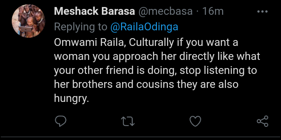Click the gray divider below the tweet
Screen dimensions: 281x140
tap(140, 137)
